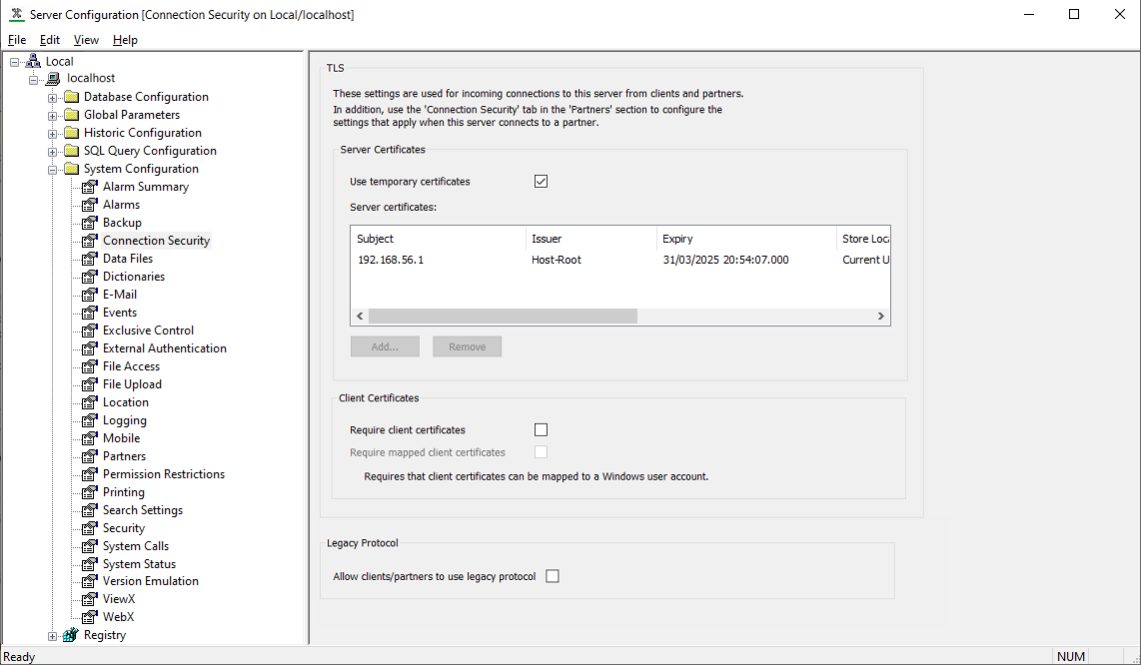Collapse the System Configuration folder
The width and height of the screenshot is (1141, 665).
tap(53, 169)
